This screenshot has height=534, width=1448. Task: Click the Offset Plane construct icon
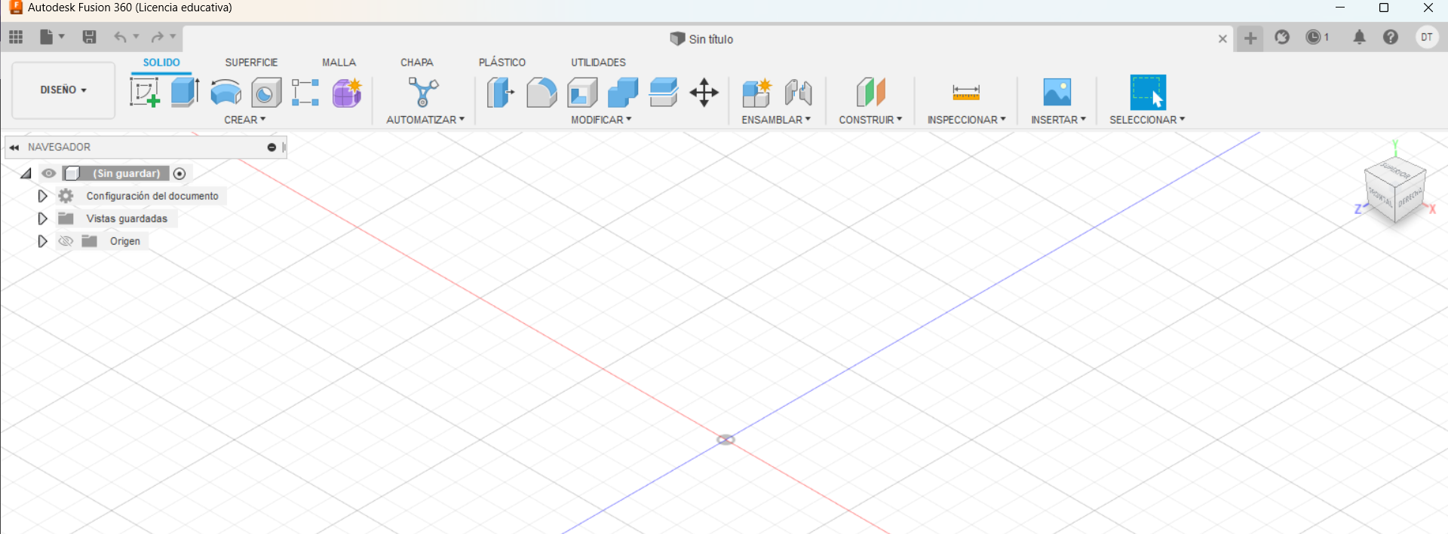click(870, 93)
